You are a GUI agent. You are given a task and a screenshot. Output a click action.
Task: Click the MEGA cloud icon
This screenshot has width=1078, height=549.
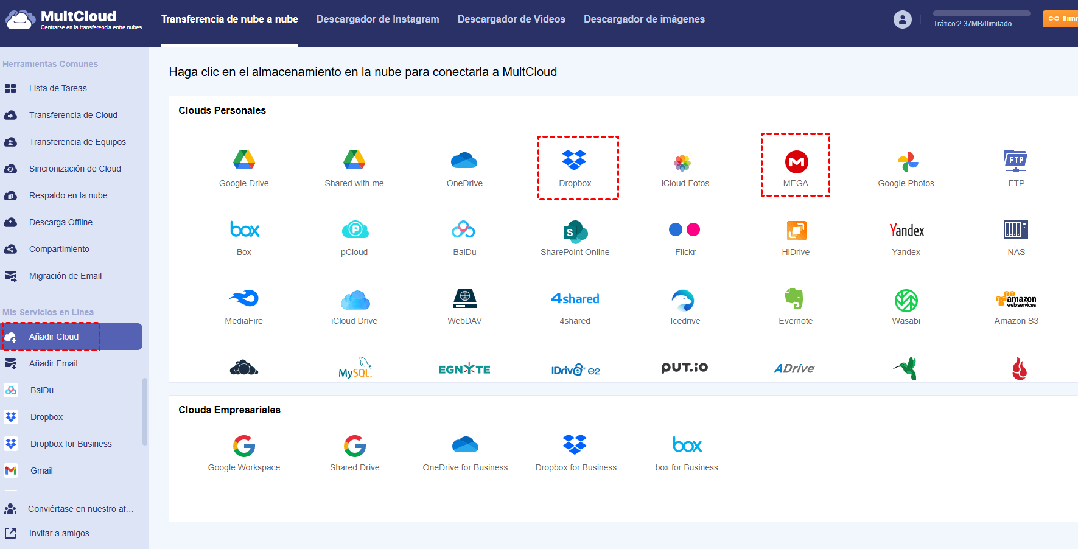click(x=796, y=162)
